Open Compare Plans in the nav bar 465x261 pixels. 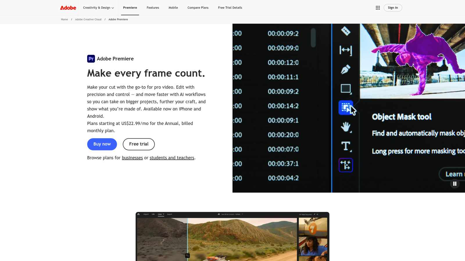coord(198,8)
